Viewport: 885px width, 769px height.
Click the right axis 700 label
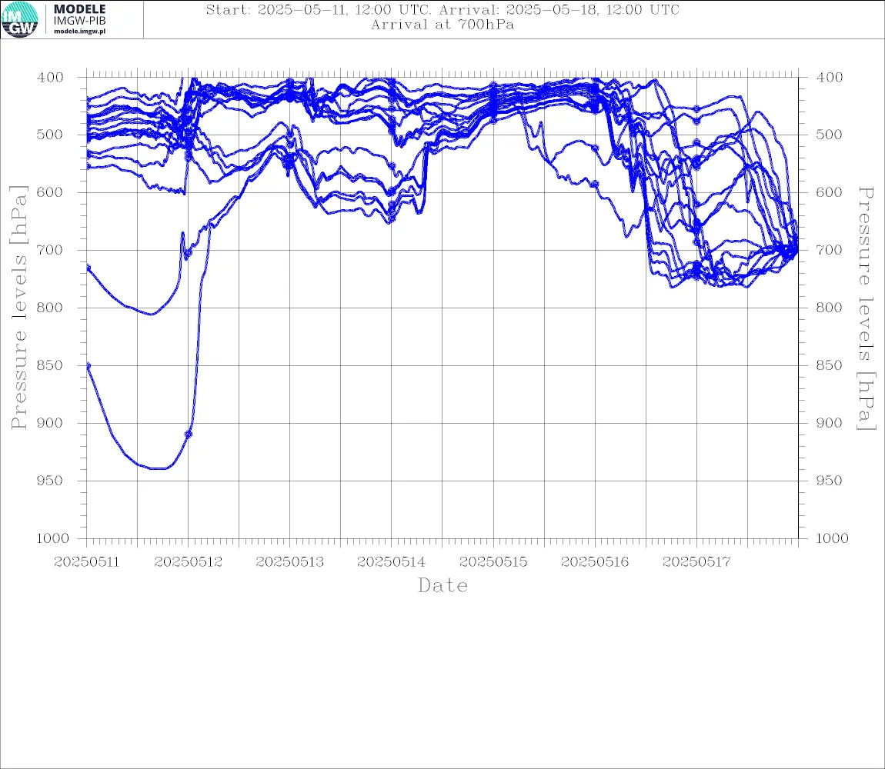coord(830,250)
